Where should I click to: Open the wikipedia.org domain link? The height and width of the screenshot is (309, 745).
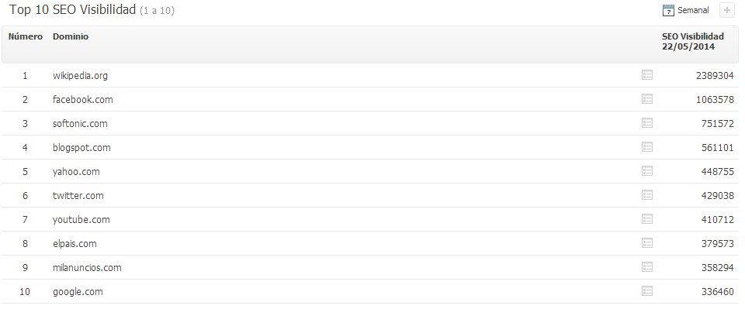point(80,76)
